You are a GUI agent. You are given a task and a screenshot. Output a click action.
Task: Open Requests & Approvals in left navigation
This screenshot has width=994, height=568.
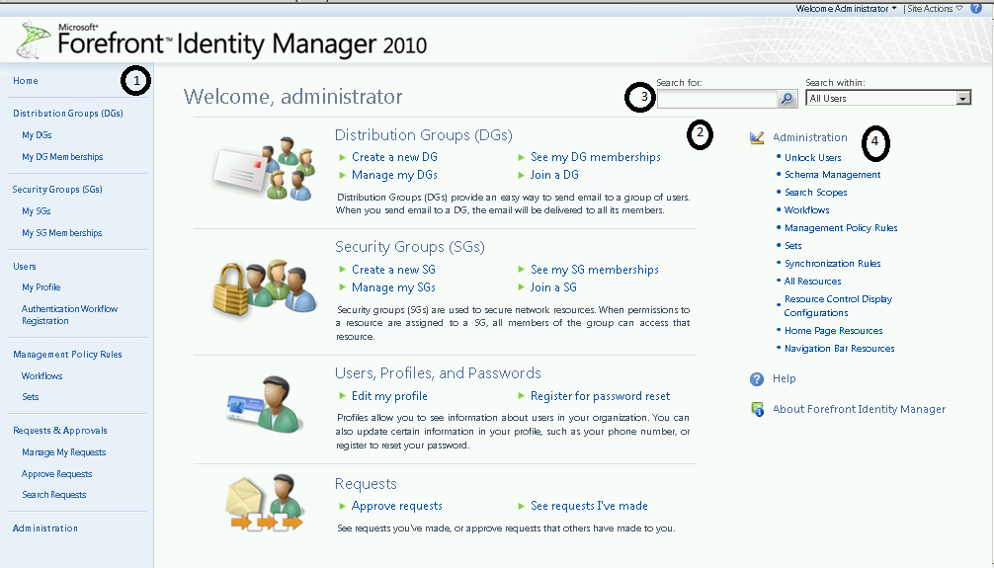pos(59,431)
